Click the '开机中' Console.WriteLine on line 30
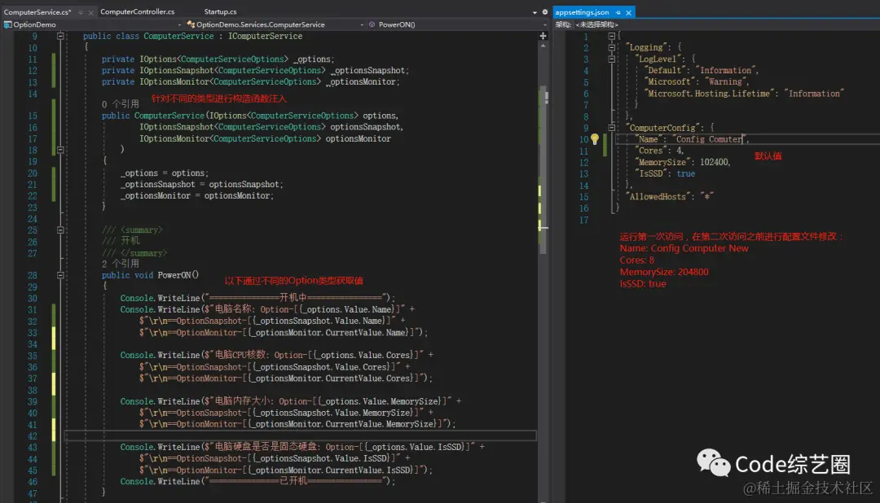This screenshot has width=880, height=503. click(x=257, y=298)
